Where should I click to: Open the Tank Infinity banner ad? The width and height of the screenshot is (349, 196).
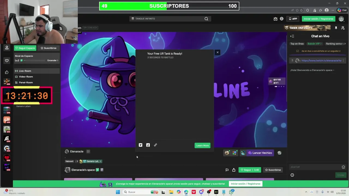click(307, 28)
